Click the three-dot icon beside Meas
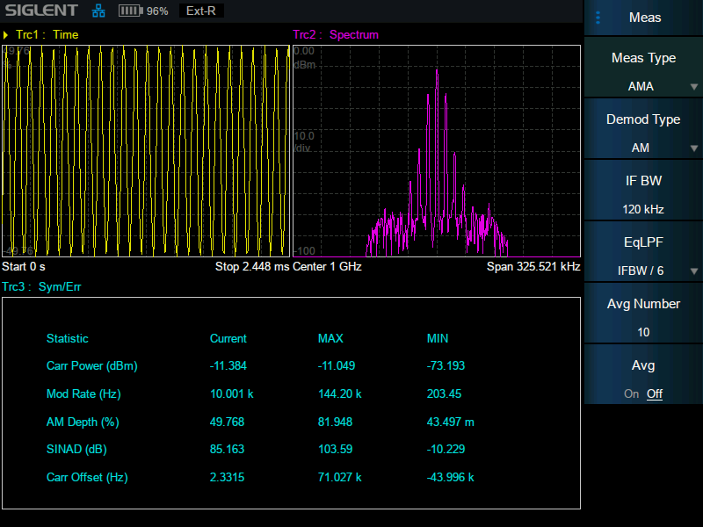 click(598, 18)
